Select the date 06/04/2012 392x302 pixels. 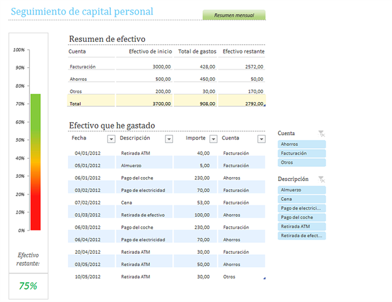pyautogui.click(x=88, y=239)
